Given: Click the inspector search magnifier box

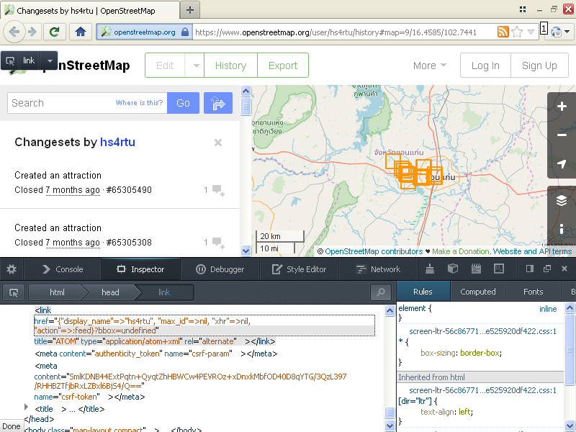Looking at the screenshot, I should click(x=381, y=292).
